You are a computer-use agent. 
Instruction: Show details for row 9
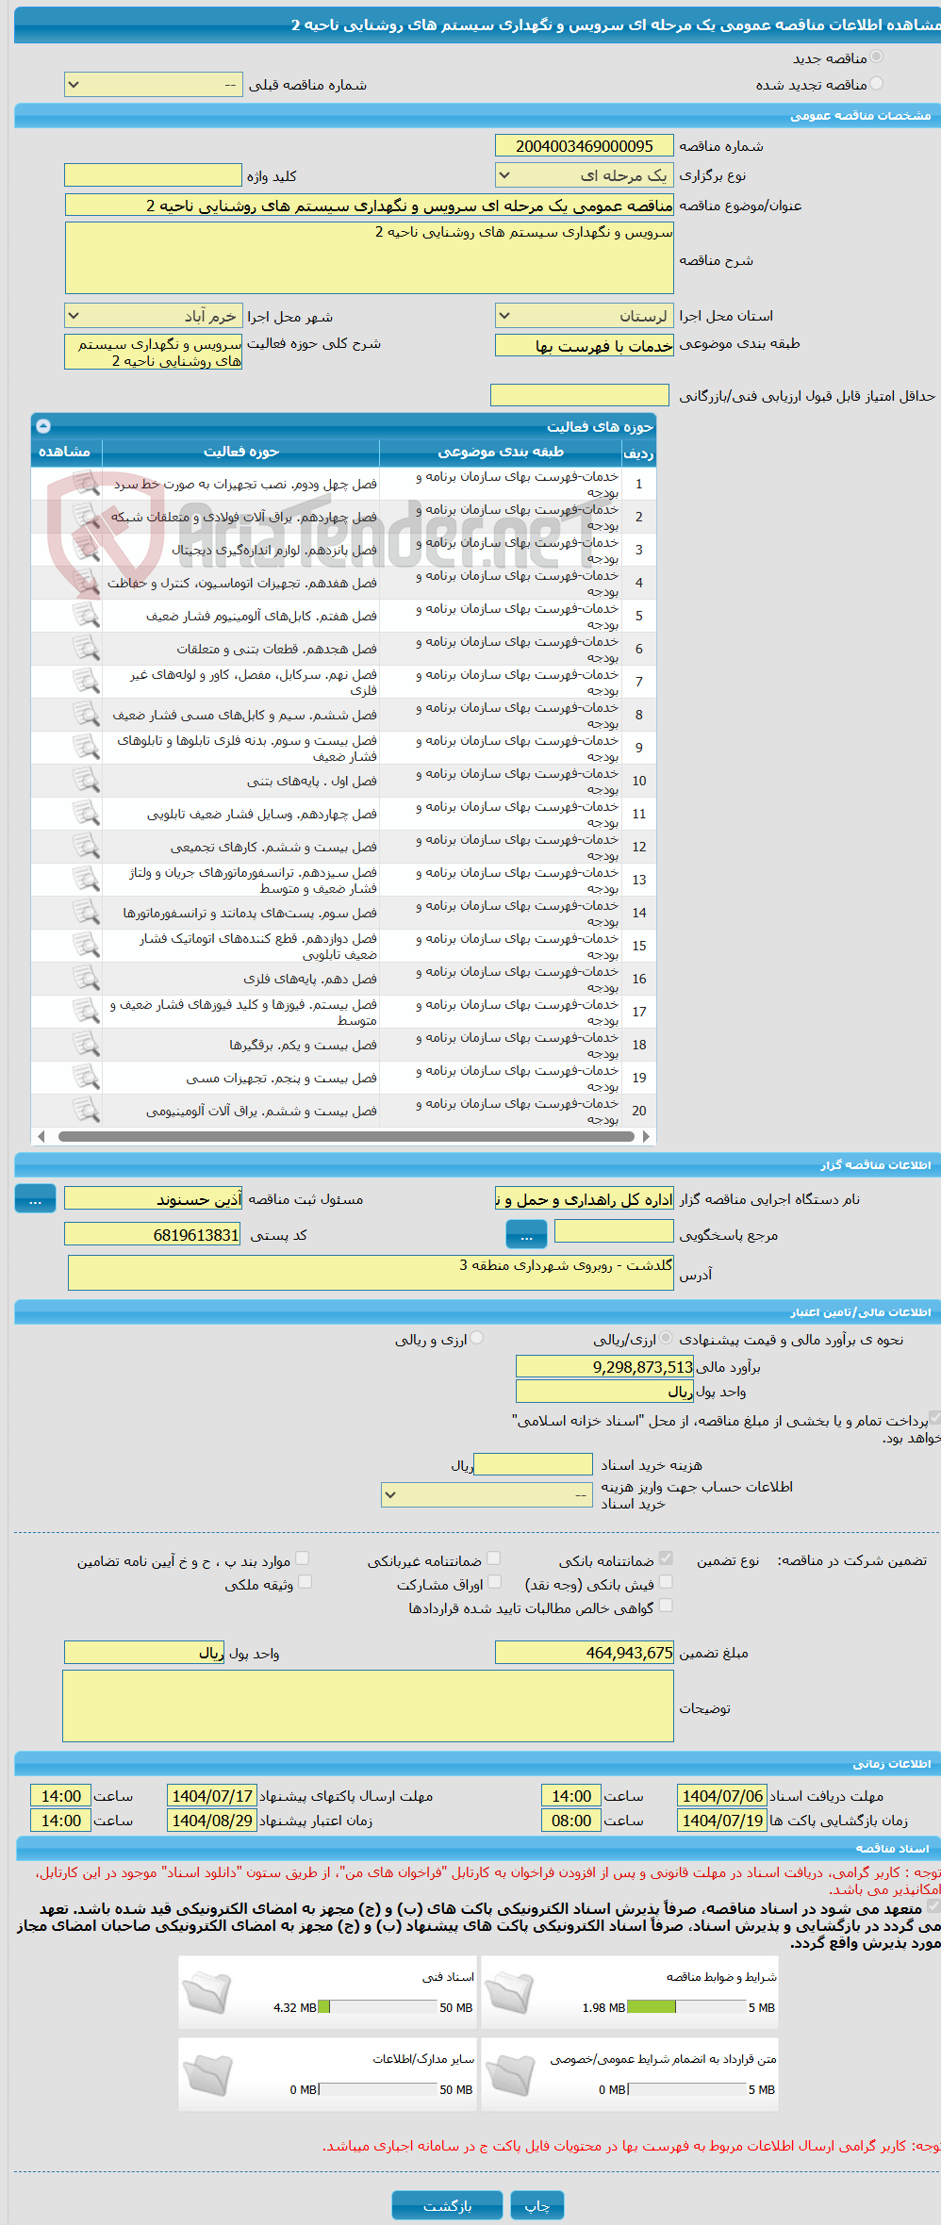(86, 748)
